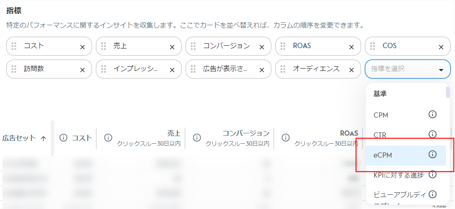Collapse the 指標を選択 dropdown arrow
This screenshot has width=455, height=209.
(441, 70)
